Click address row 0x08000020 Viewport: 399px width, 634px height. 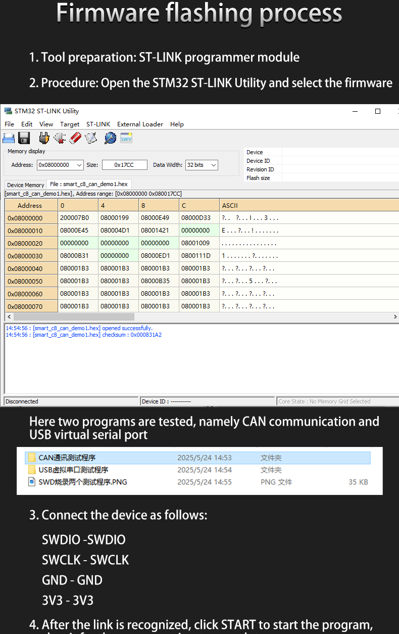31,243
